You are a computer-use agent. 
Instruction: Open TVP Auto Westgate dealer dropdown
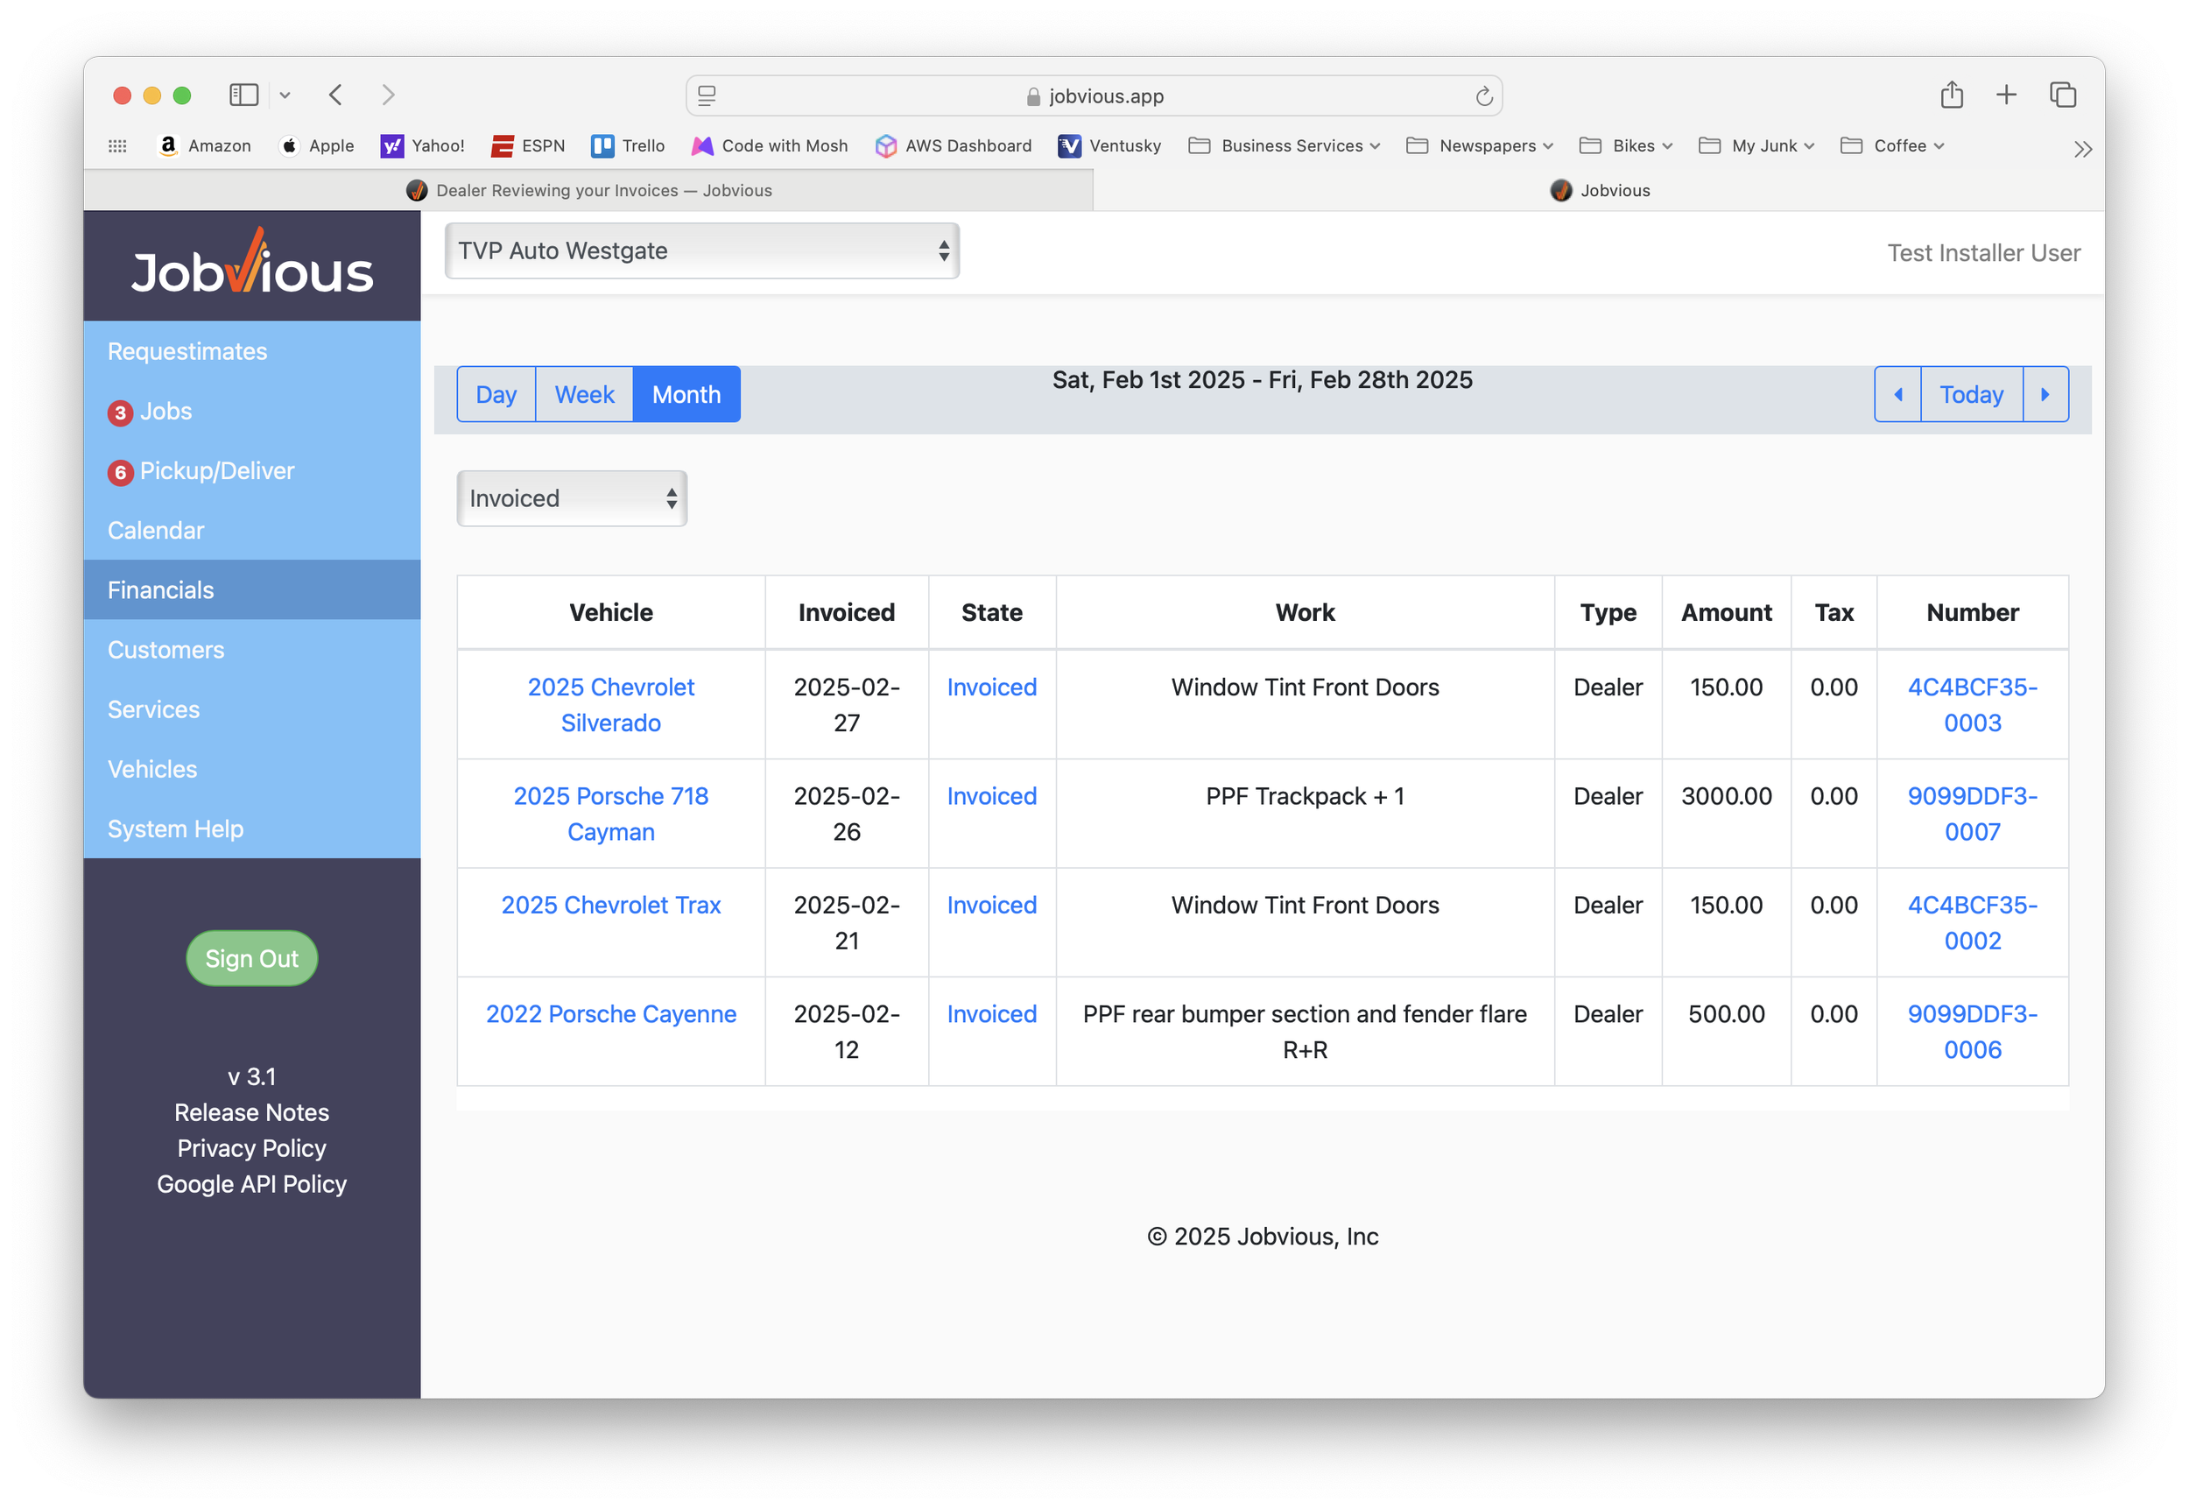[x=702, y=250]
